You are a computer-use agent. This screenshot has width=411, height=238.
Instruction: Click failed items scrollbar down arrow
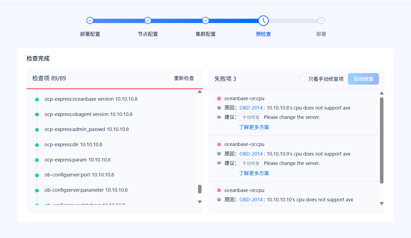382,203
